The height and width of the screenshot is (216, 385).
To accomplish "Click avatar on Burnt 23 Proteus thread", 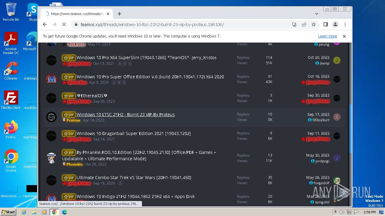I will pyautogui.click(x=51, y=117).
